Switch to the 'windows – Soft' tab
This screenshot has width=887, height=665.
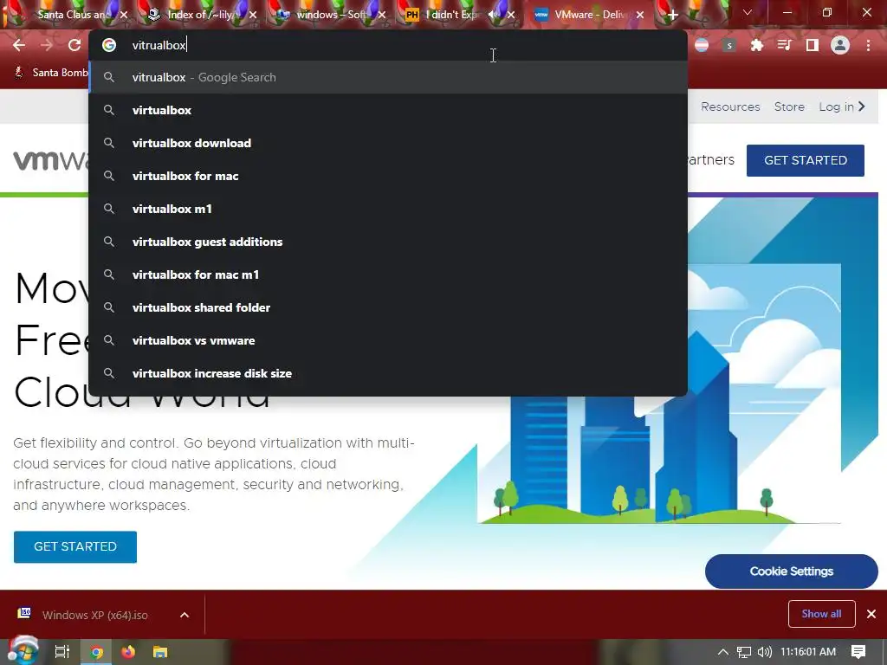330,15
